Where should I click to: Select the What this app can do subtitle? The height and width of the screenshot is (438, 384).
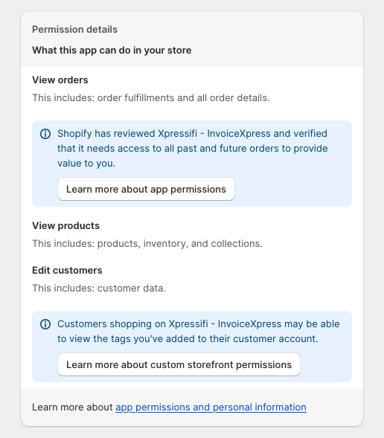point(112,51)
